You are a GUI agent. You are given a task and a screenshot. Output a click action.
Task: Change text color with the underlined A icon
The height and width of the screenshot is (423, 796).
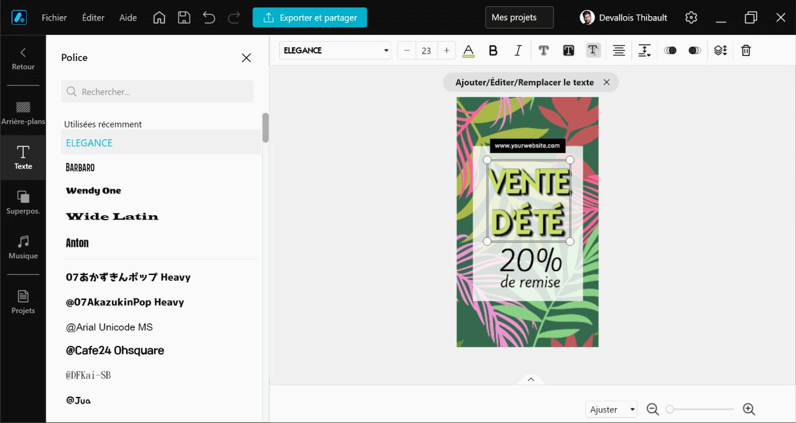tap(468, 50)
